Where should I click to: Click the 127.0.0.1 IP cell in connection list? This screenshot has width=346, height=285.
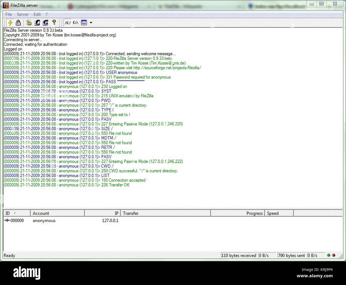(x=110, y=220)
